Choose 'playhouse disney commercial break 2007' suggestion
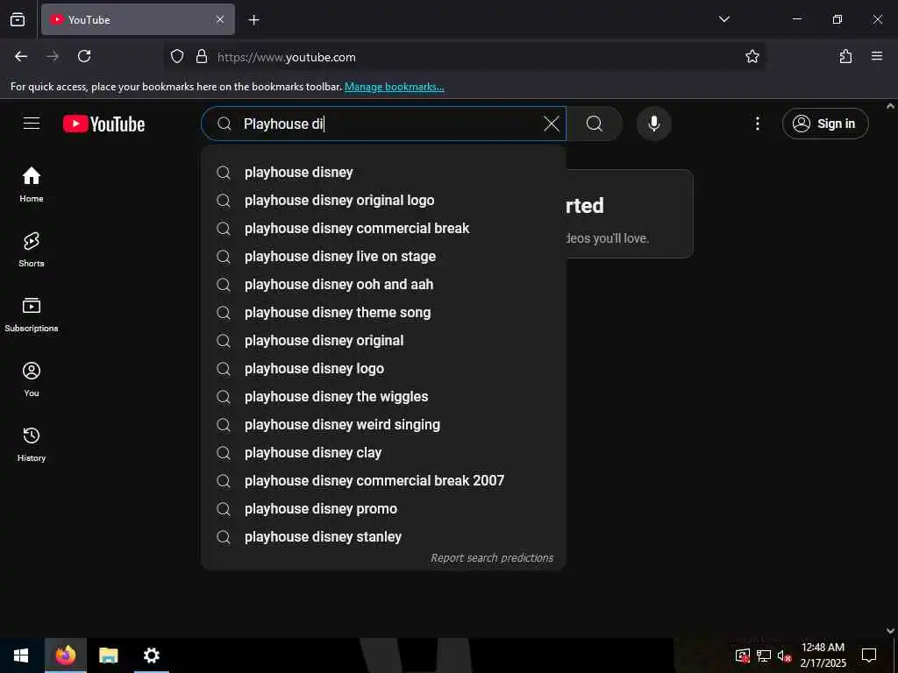The width and height of the screenshot is (898, 673). point(384,481)
